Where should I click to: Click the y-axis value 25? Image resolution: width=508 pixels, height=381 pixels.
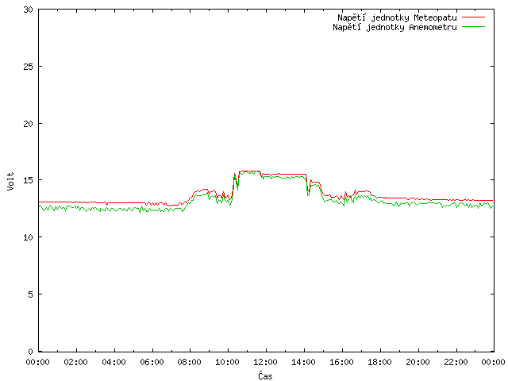29,67
